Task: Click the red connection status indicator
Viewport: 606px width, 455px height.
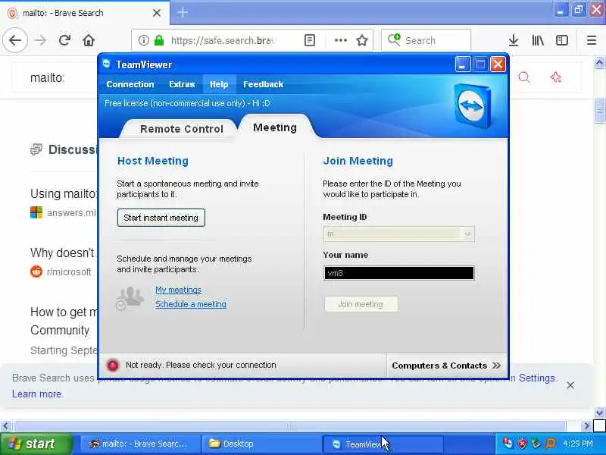Action: pos(113,366)
